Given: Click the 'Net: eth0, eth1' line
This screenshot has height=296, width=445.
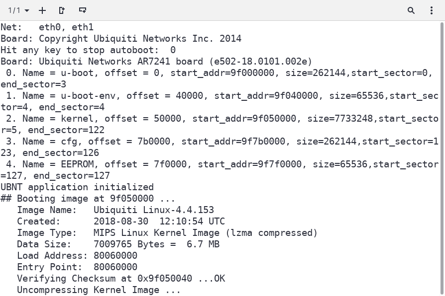Looking at the screenshot, I should [47, 27].
